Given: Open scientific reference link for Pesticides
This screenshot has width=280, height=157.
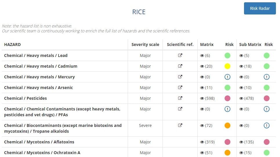Looking at the screenshot, I should 180,98.
